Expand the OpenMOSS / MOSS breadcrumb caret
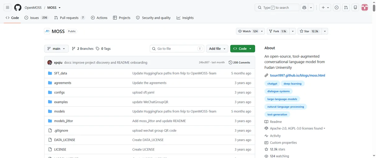Viewport: 376px width, 158px height. pyautogui.click(x=60, y=8)
